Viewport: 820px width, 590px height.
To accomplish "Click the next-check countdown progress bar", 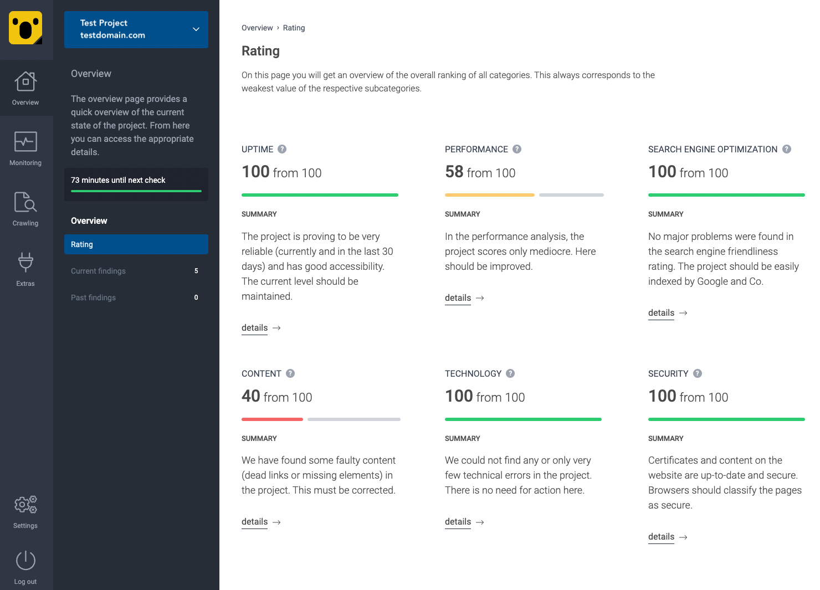I will (136, 193).
